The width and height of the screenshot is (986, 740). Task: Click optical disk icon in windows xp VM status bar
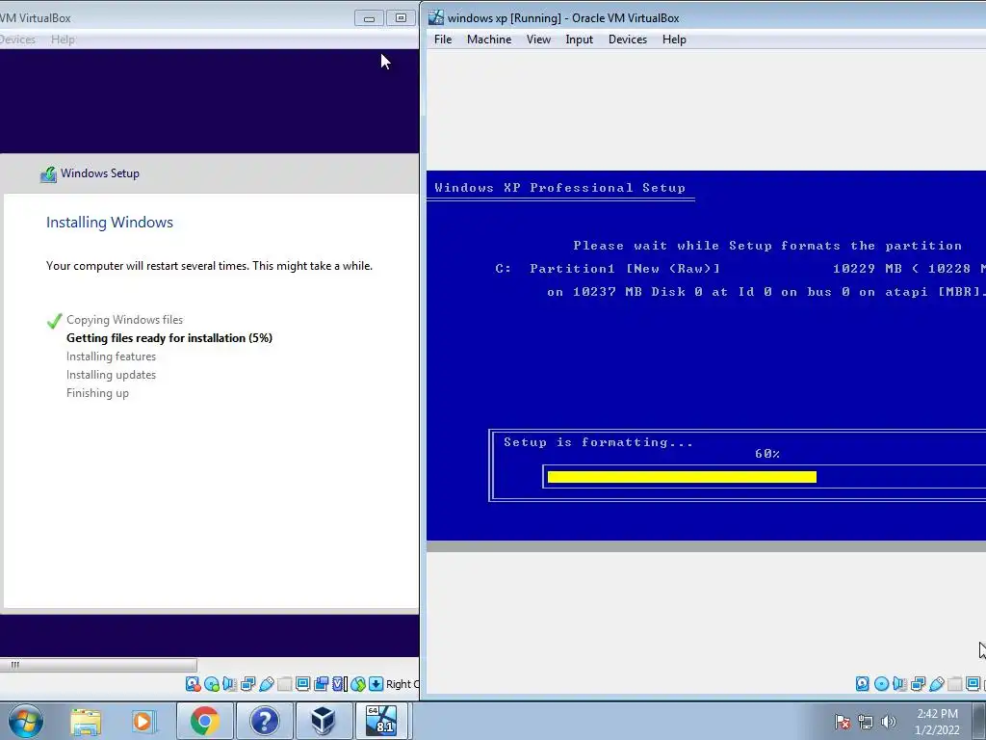882,684
